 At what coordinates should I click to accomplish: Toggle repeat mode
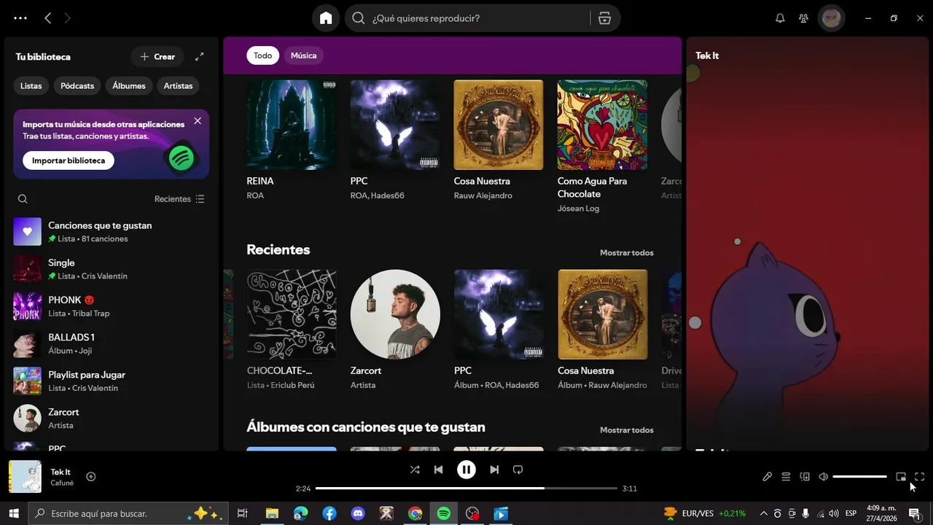point(518,470)
